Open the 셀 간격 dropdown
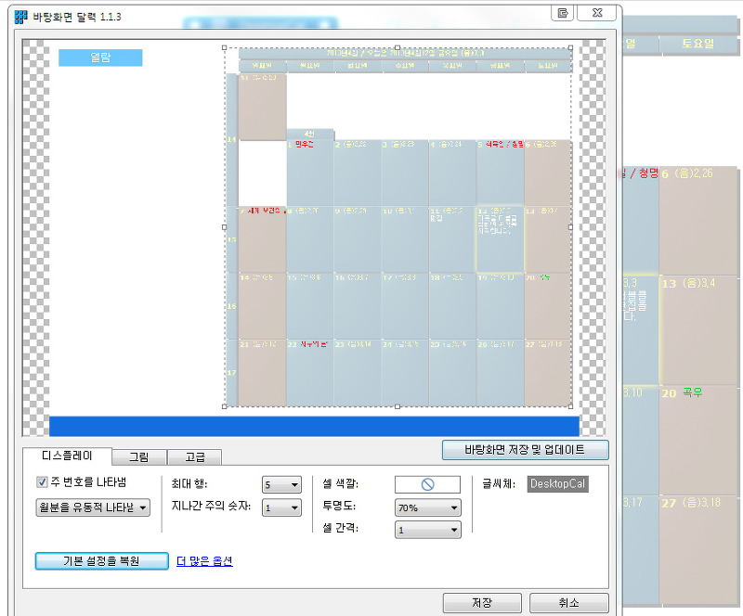Image resolution: width=743 pixels, height=616 pixels. pos(427,530)
